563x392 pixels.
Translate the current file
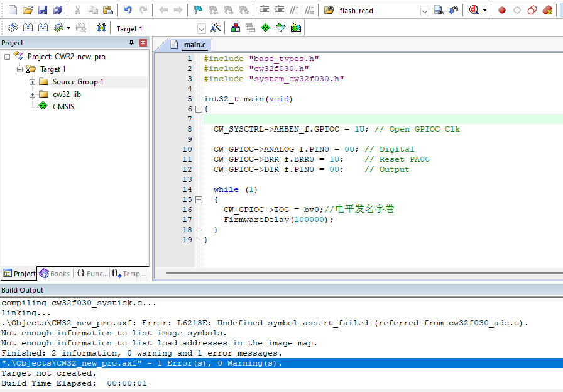13,28
